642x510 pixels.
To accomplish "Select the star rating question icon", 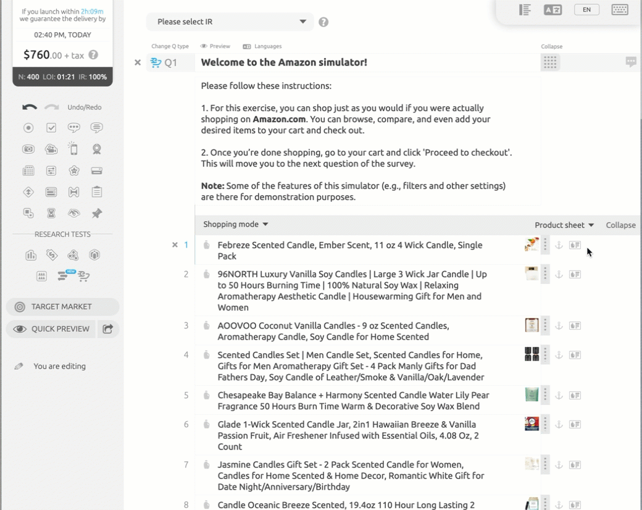I will pos(74,171).
